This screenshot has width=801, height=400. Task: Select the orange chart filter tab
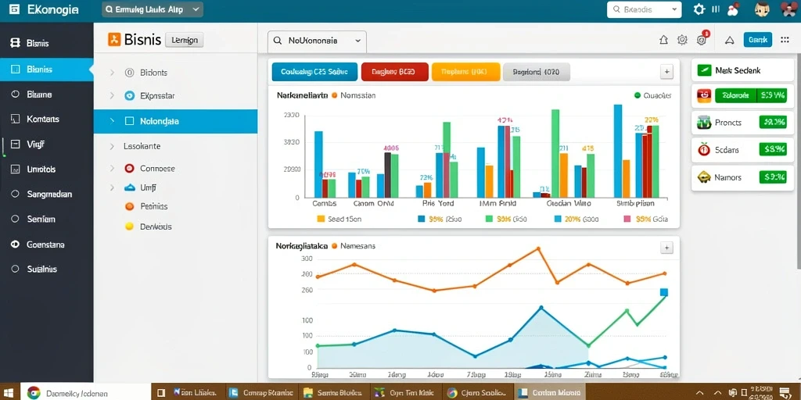point(466,72)
